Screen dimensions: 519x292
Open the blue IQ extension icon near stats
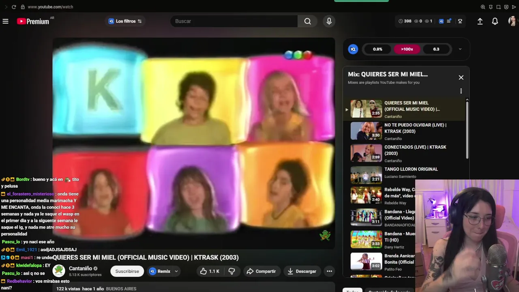441,21
